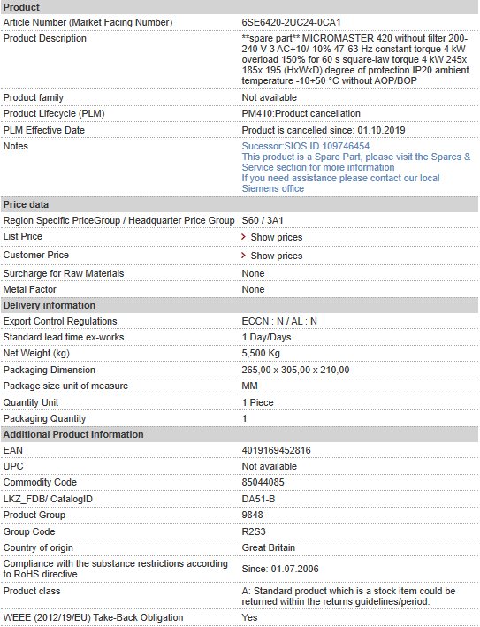Click the Great Britain country of origin value
Screen dimensions: 480x627
(x=268, y=547)
